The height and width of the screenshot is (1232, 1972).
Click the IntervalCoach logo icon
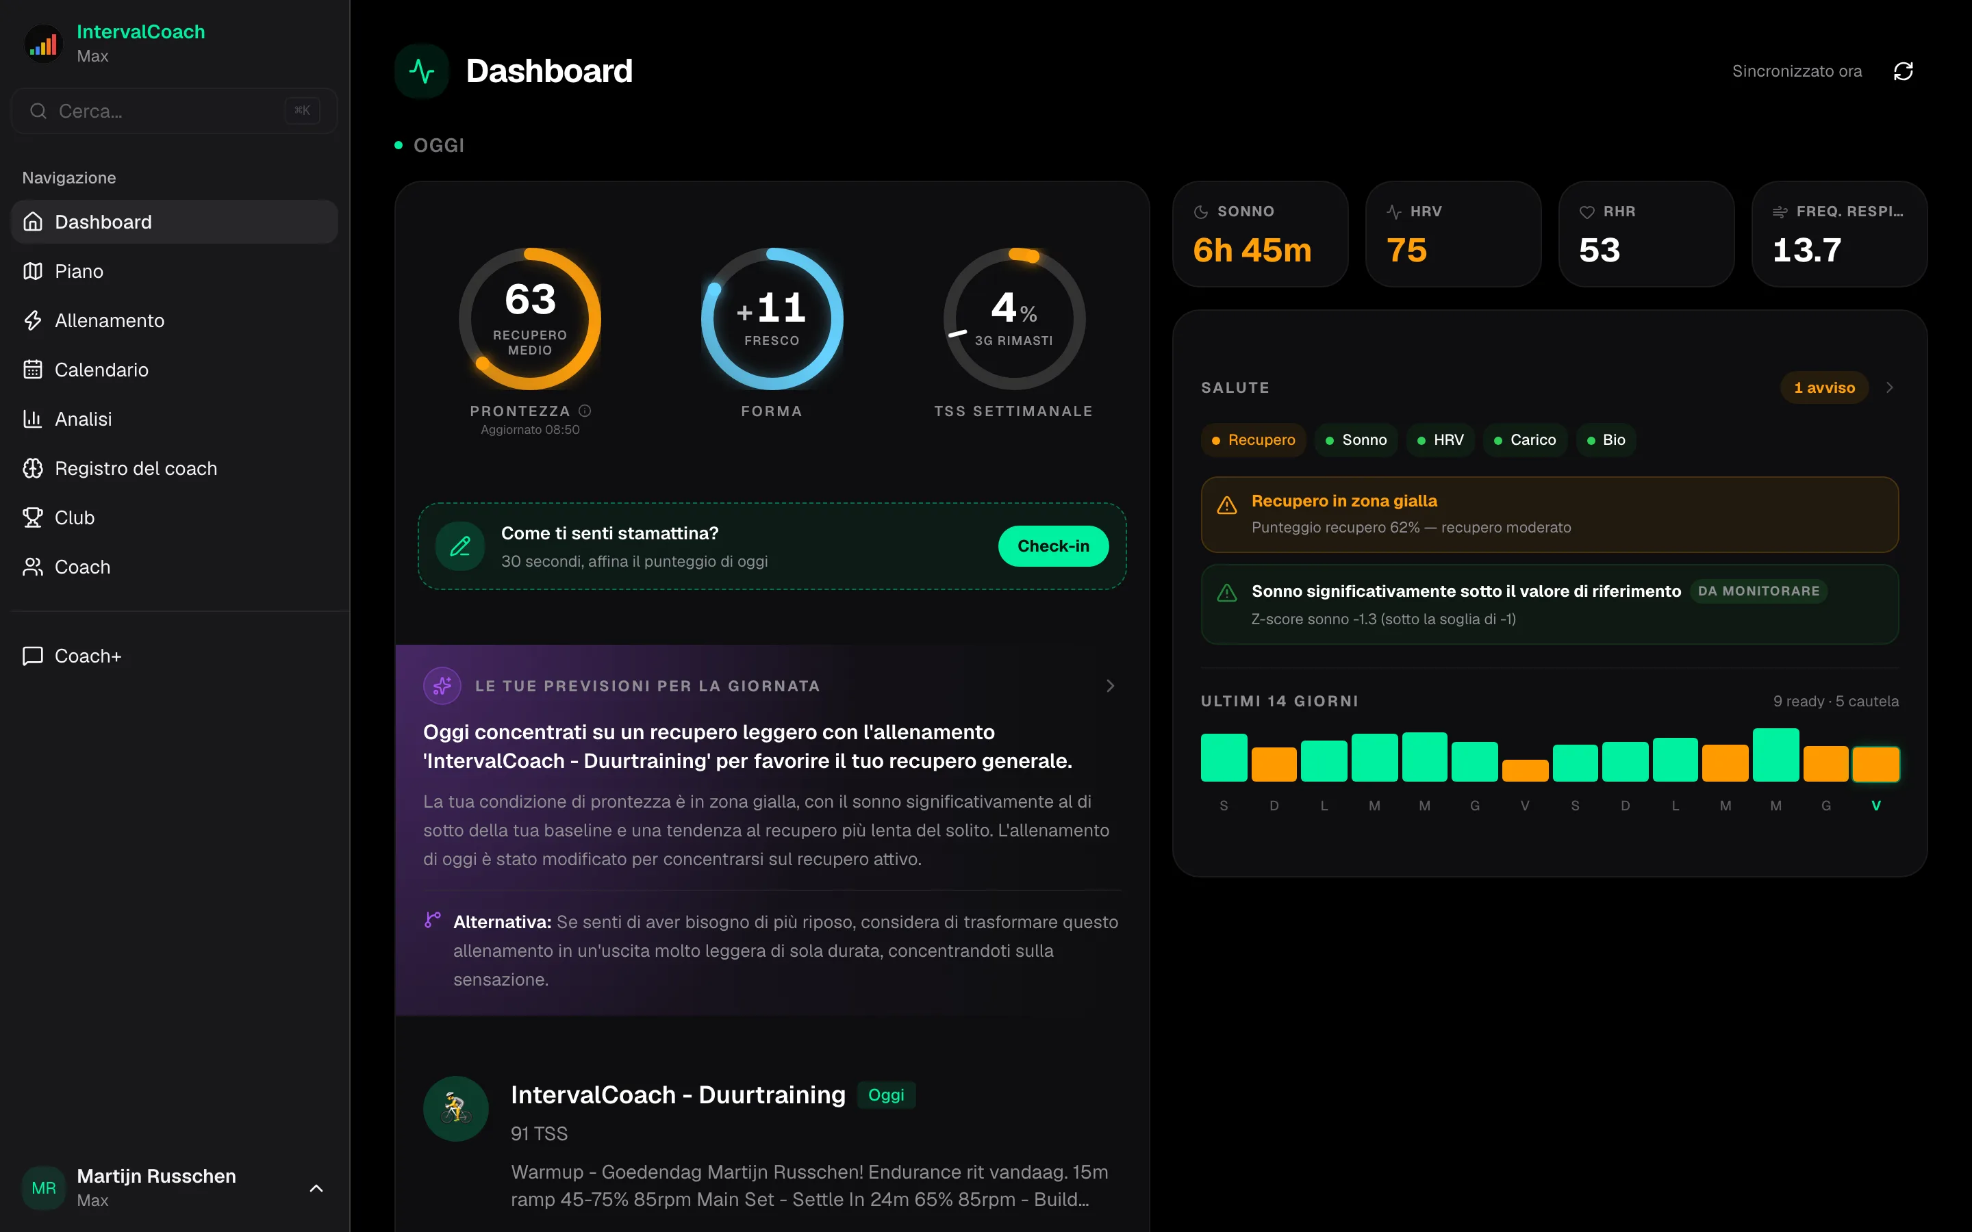click(44, 44)
